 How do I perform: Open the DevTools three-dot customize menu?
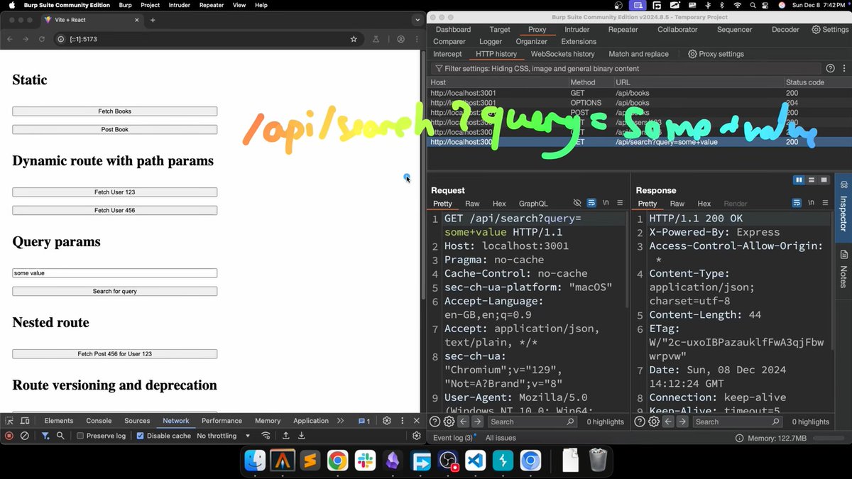click(403, 421)
